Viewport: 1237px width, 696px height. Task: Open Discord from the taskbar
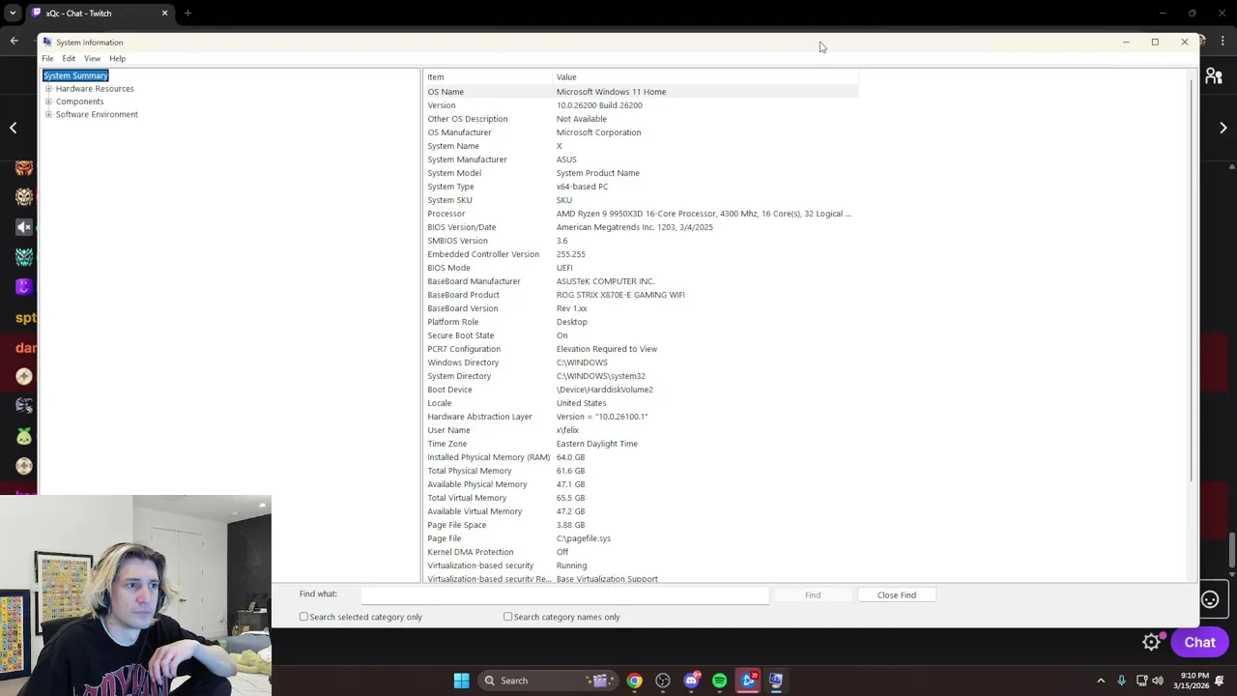pos(691,681)
